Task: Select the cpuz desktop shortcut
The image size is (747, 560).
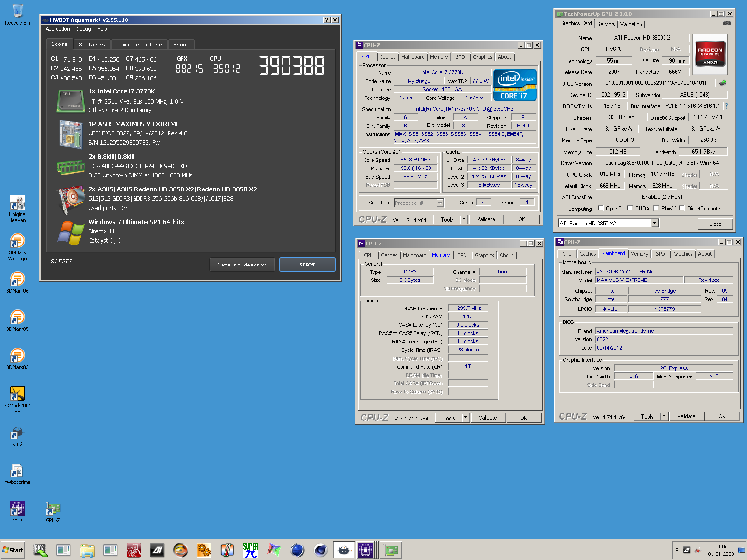Action: (x=17, y=512)
